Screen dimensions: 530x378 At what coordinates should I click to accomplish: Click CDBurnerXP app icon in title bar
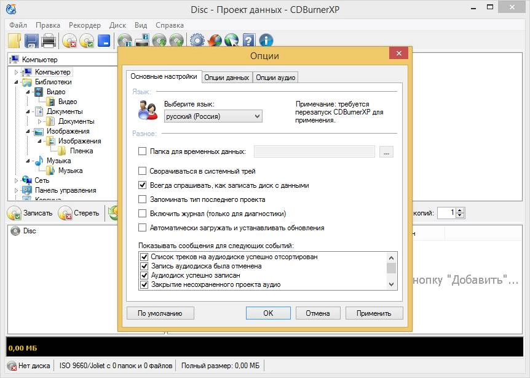[11, 9]
